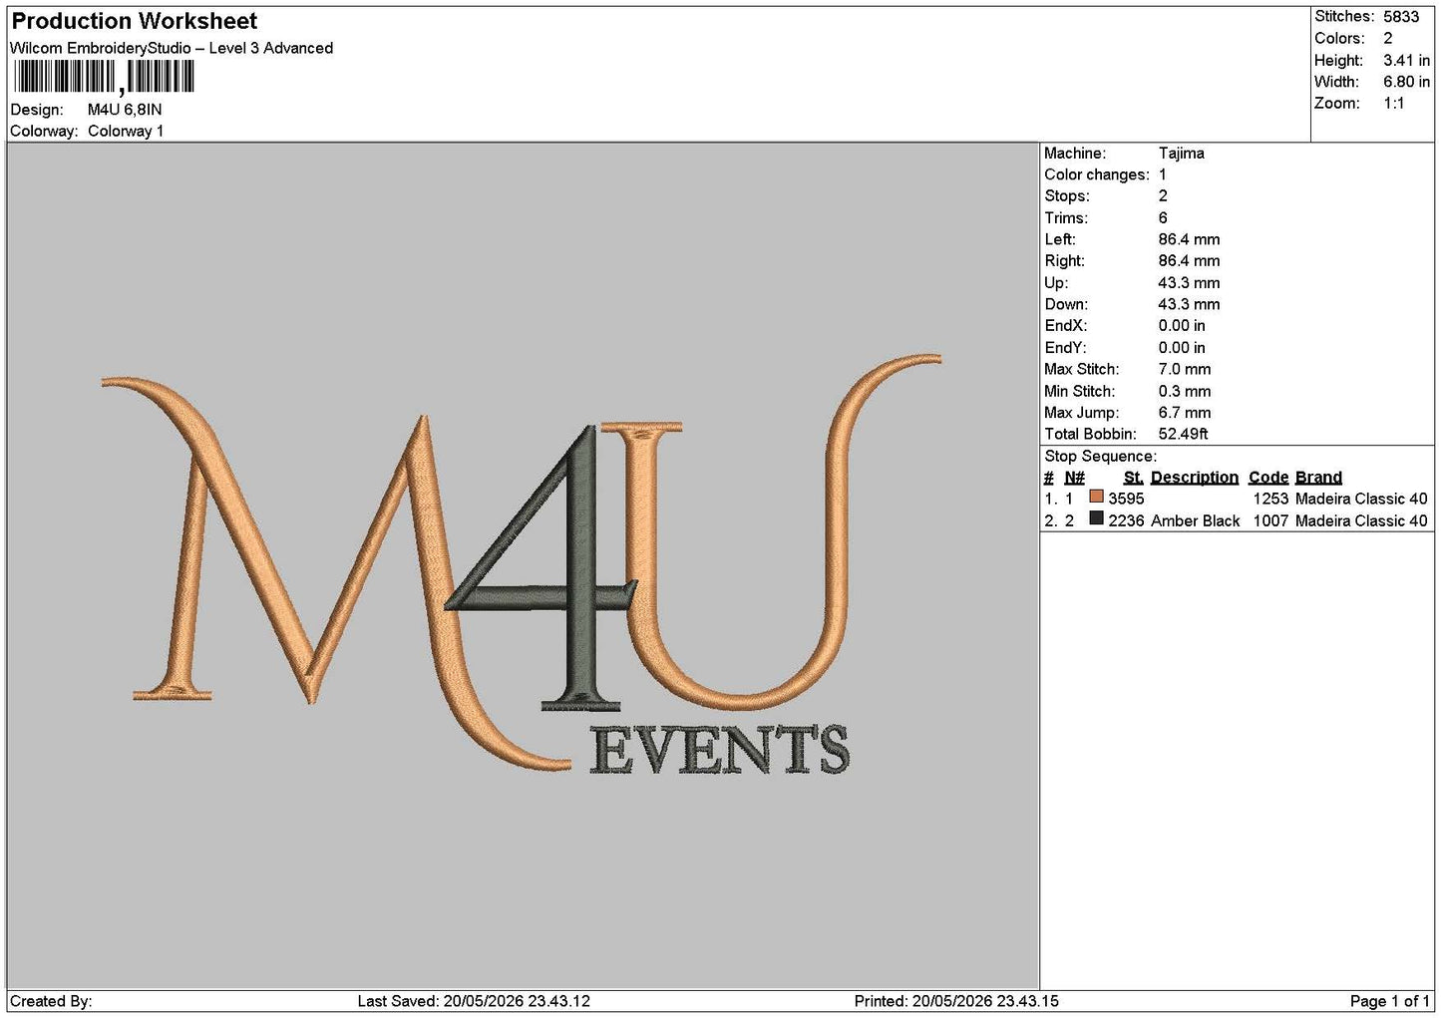Click the 'Colorway 1' value
The image size is (1441, 1018).
click(x=126, y=131)
